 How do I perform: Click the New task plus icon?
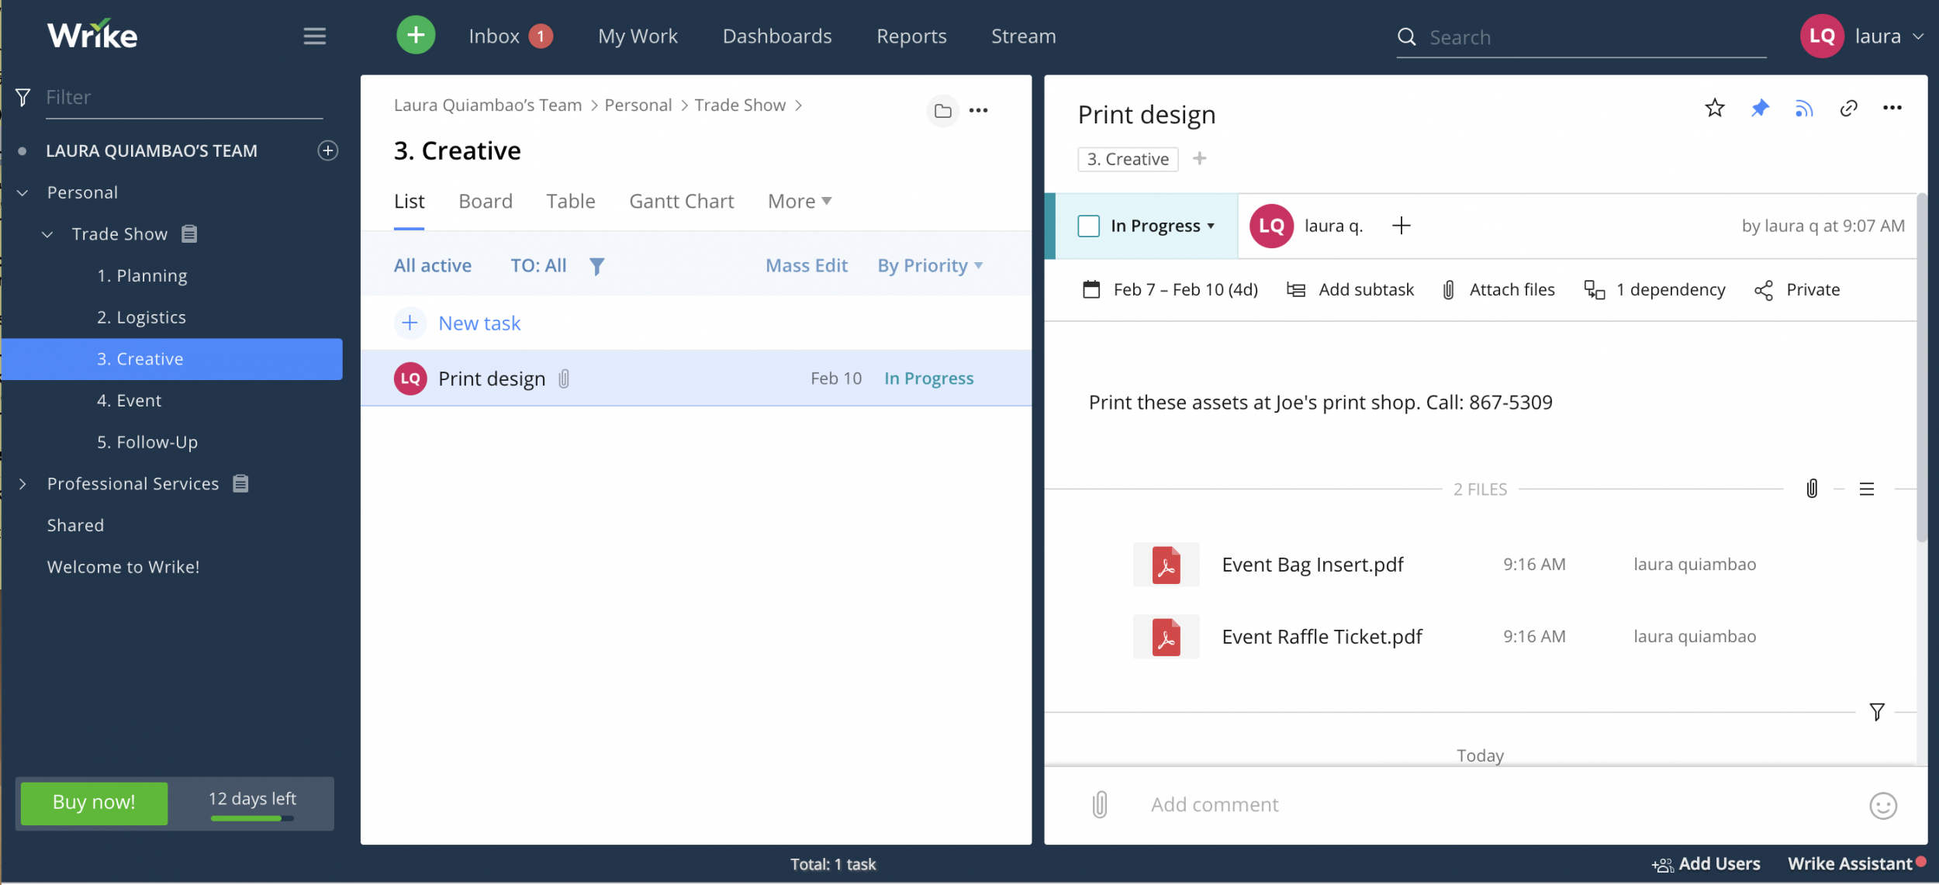(410, 323)
